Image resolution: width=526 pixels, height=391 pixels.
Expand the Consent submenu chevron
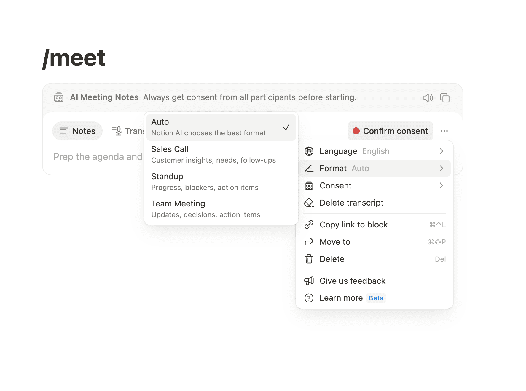pos(441,185)
